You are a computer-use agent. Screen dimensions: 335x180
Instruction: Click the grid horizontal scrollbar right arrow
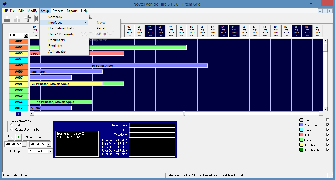pyautogui.click(x=321, y=114)
